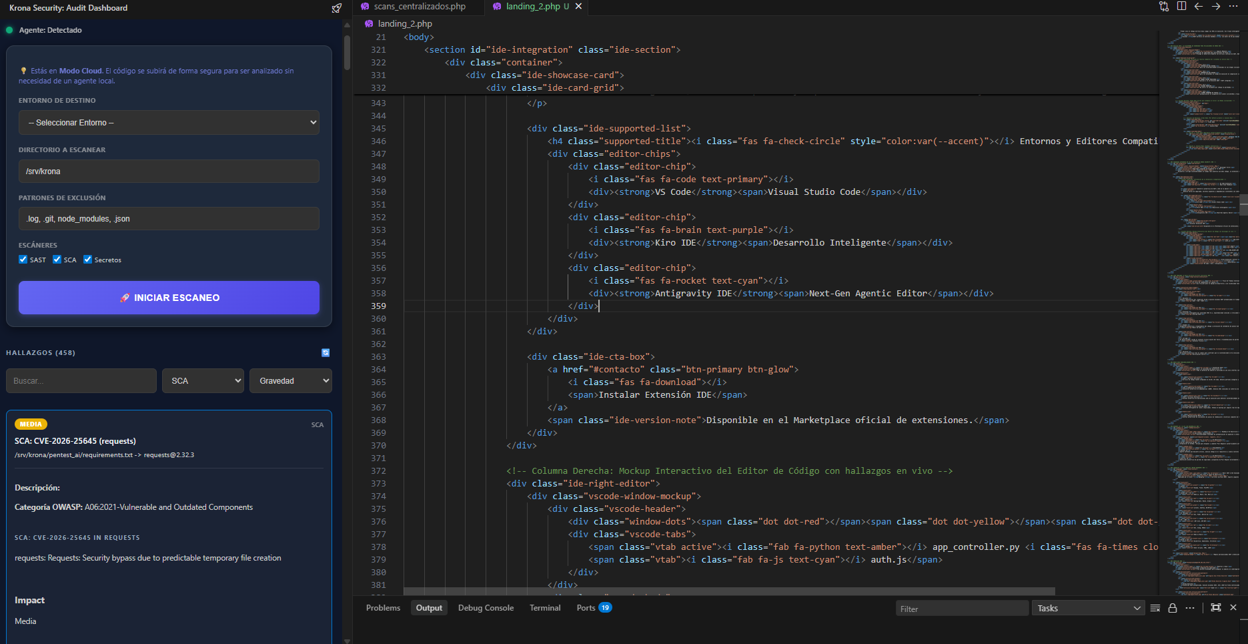
Task: Click the lightbulb icon in Modo Cloud notice
Action: 23,71
